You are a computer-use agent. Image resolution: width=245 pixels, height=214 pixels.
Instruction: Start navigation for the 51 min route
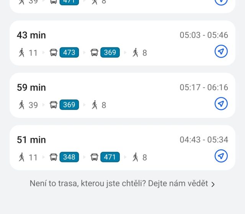point(221,156)
